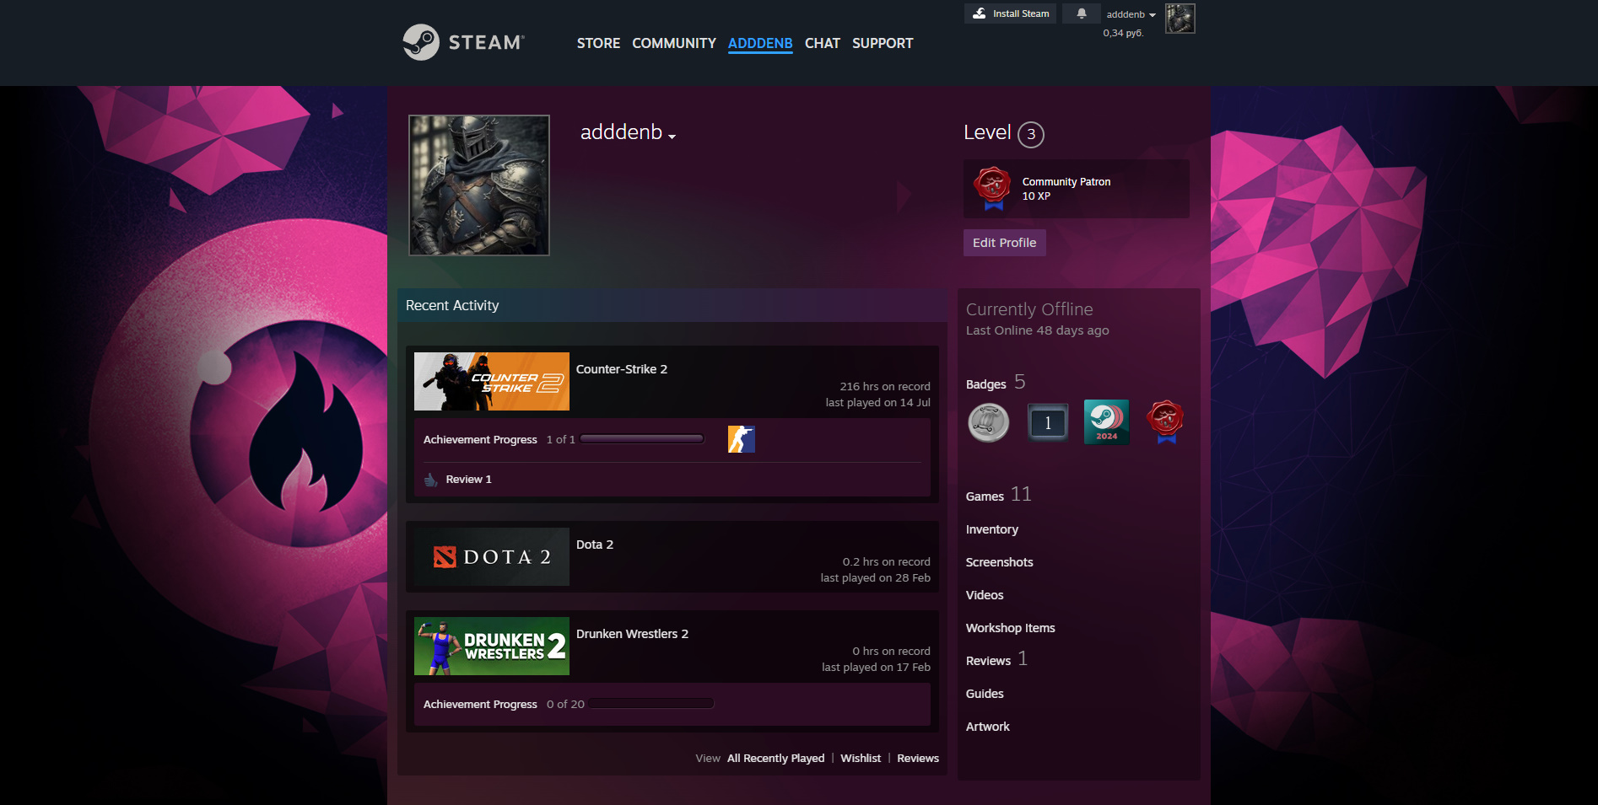The height and width of the screenshot is (805, 1598).
Task: Click the Community Patron 10 XP text
Action: pos(1066,189)
